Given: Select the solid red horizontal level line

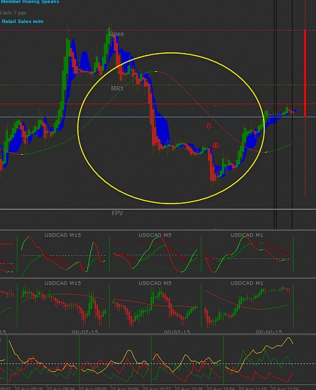Looking at the screenshot, I should tap(158, 104).
